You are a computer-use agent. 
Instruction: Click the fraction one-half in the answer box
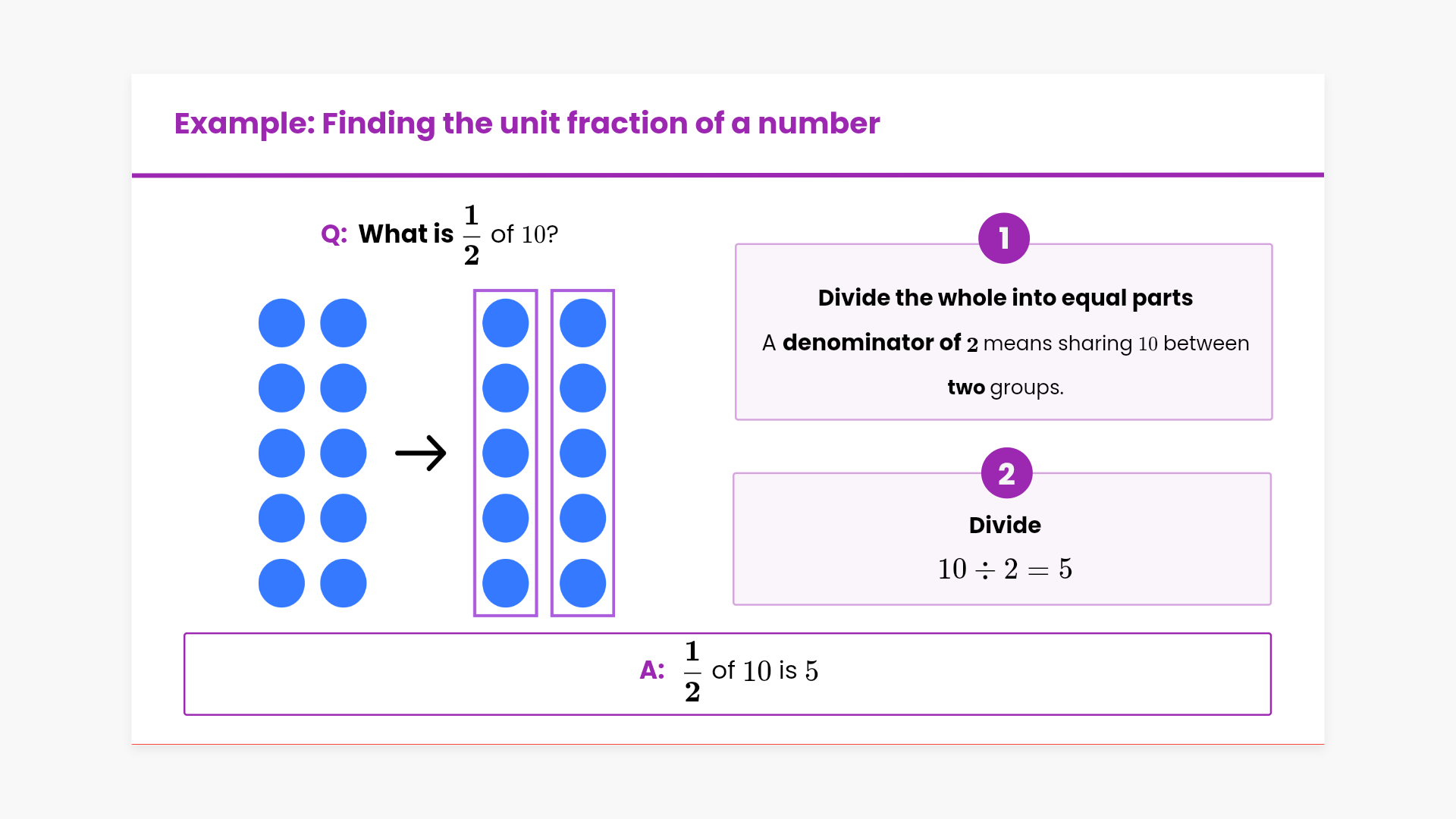[x=692, y=671]
